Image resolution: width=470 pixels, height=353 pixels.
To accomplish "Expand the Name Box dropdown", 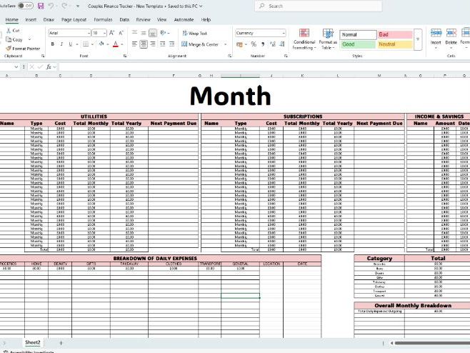I will [x=16, y=66].
